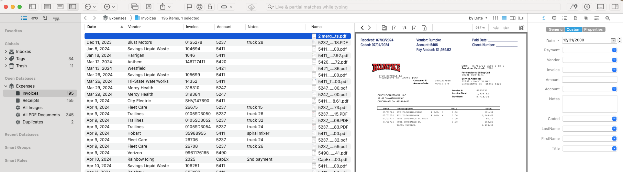Show reading list glasses view in sidebar

tap(35, 18)
